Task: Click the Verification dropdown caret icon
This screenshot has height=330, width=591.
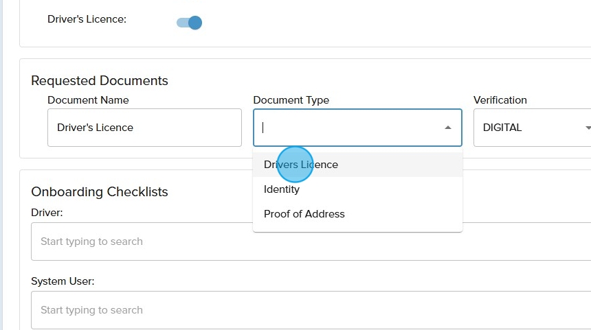Action: tap(588, 128)
